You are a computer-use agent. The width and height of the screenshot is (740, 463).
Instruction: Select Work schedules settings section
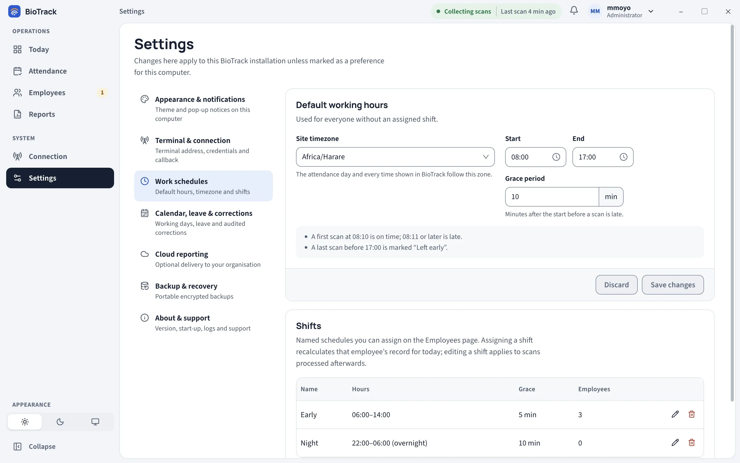pos(203,186)
